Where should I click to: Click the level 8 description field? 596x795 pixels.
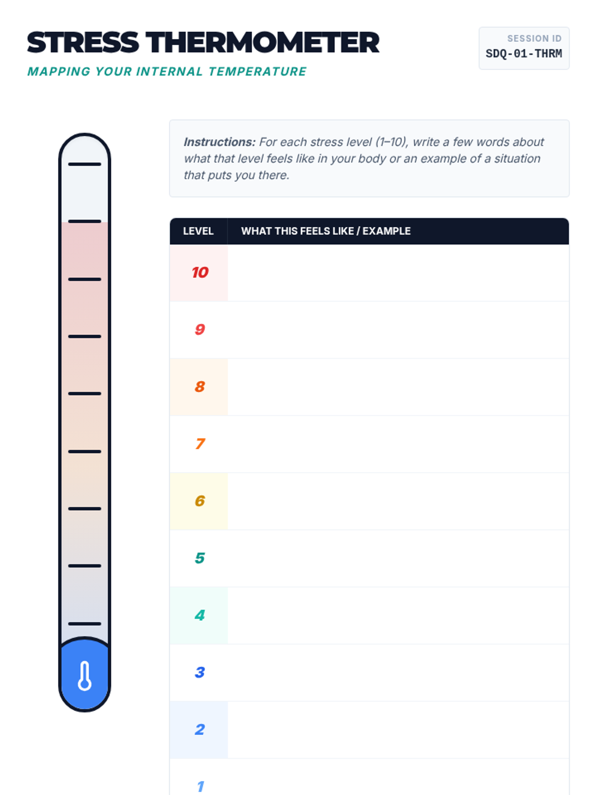398,387
